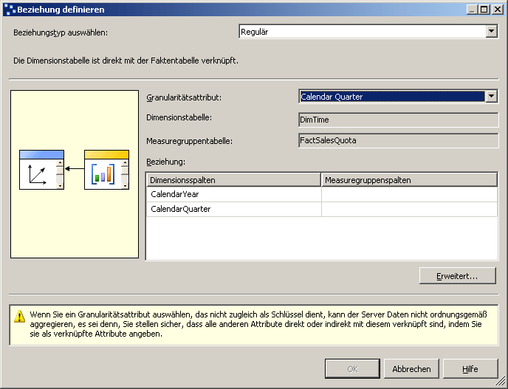Click the measure group bar chart icon
Viewport: 508px width, 389px height.
pyautogui.click(x=103, y=174)
